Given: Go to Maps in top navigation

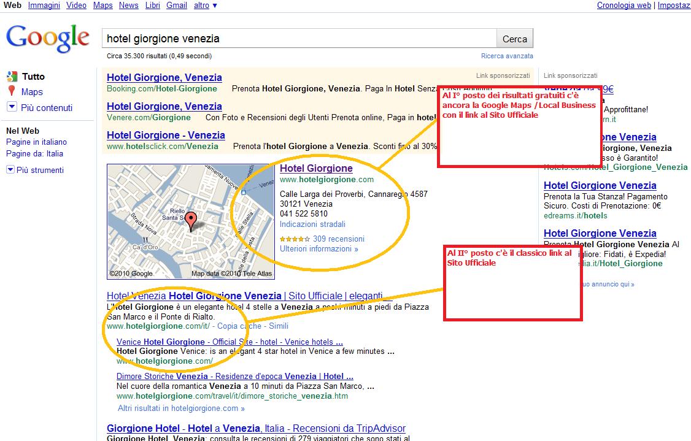Looking at the screenshot, I should pyautogui.click(x=102, y=6).
